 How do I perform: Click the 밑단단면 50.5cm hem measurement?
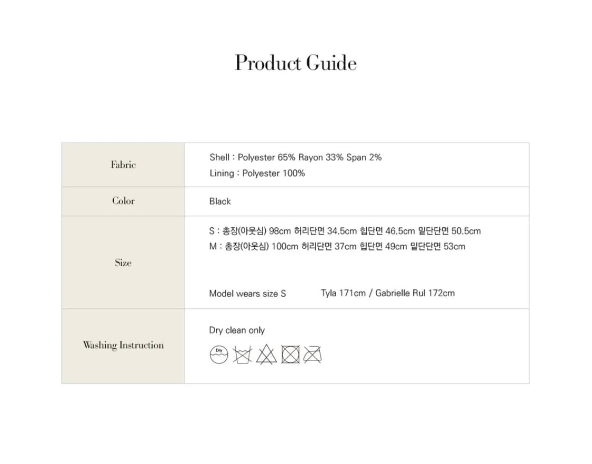coord(449,231)
